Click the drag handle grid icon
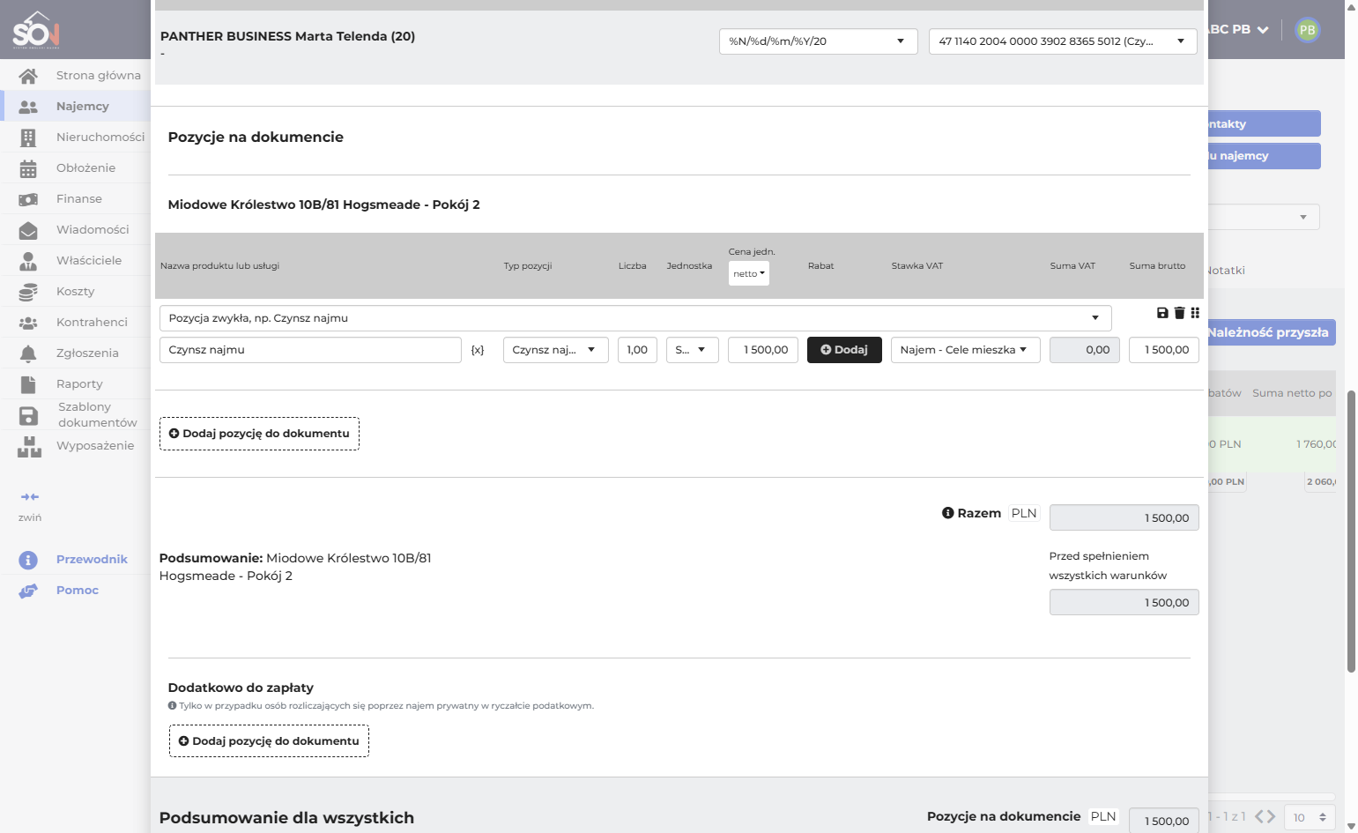 tap(1195, 313)
